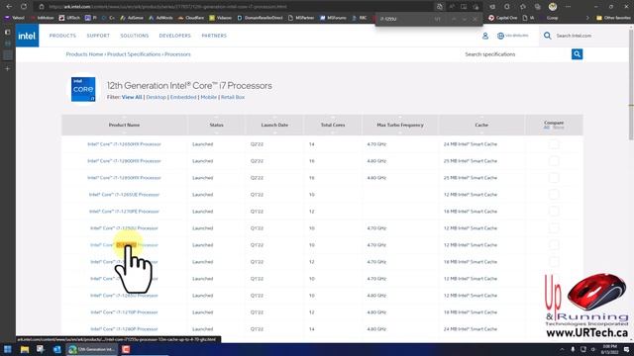The width and height of the screenshot is (634, 356).
Task: Click the browser refresh icon
Action: tap(24, 7)
